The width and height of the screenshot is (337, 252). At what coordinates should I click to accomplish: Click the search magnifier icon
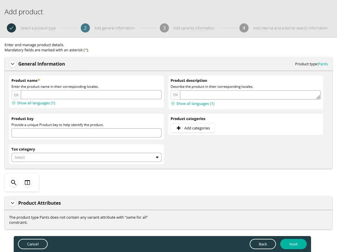[x=14, y=182]
